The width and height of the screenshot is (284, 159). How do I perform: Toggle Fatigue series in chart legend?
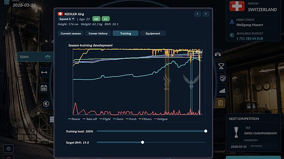click(x=161, y=119)
